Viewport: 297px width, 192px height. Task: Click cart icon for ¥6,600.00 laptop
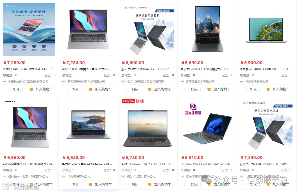coord(149,89)
